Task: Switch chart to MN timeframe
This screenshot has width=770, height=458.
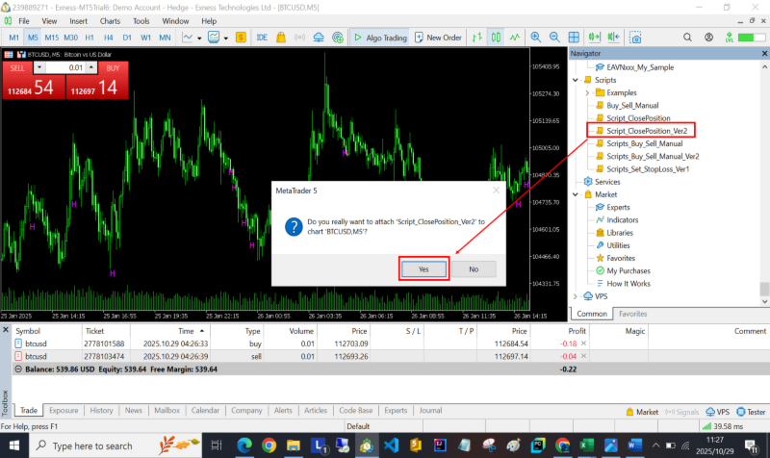Action: [165, 38]
